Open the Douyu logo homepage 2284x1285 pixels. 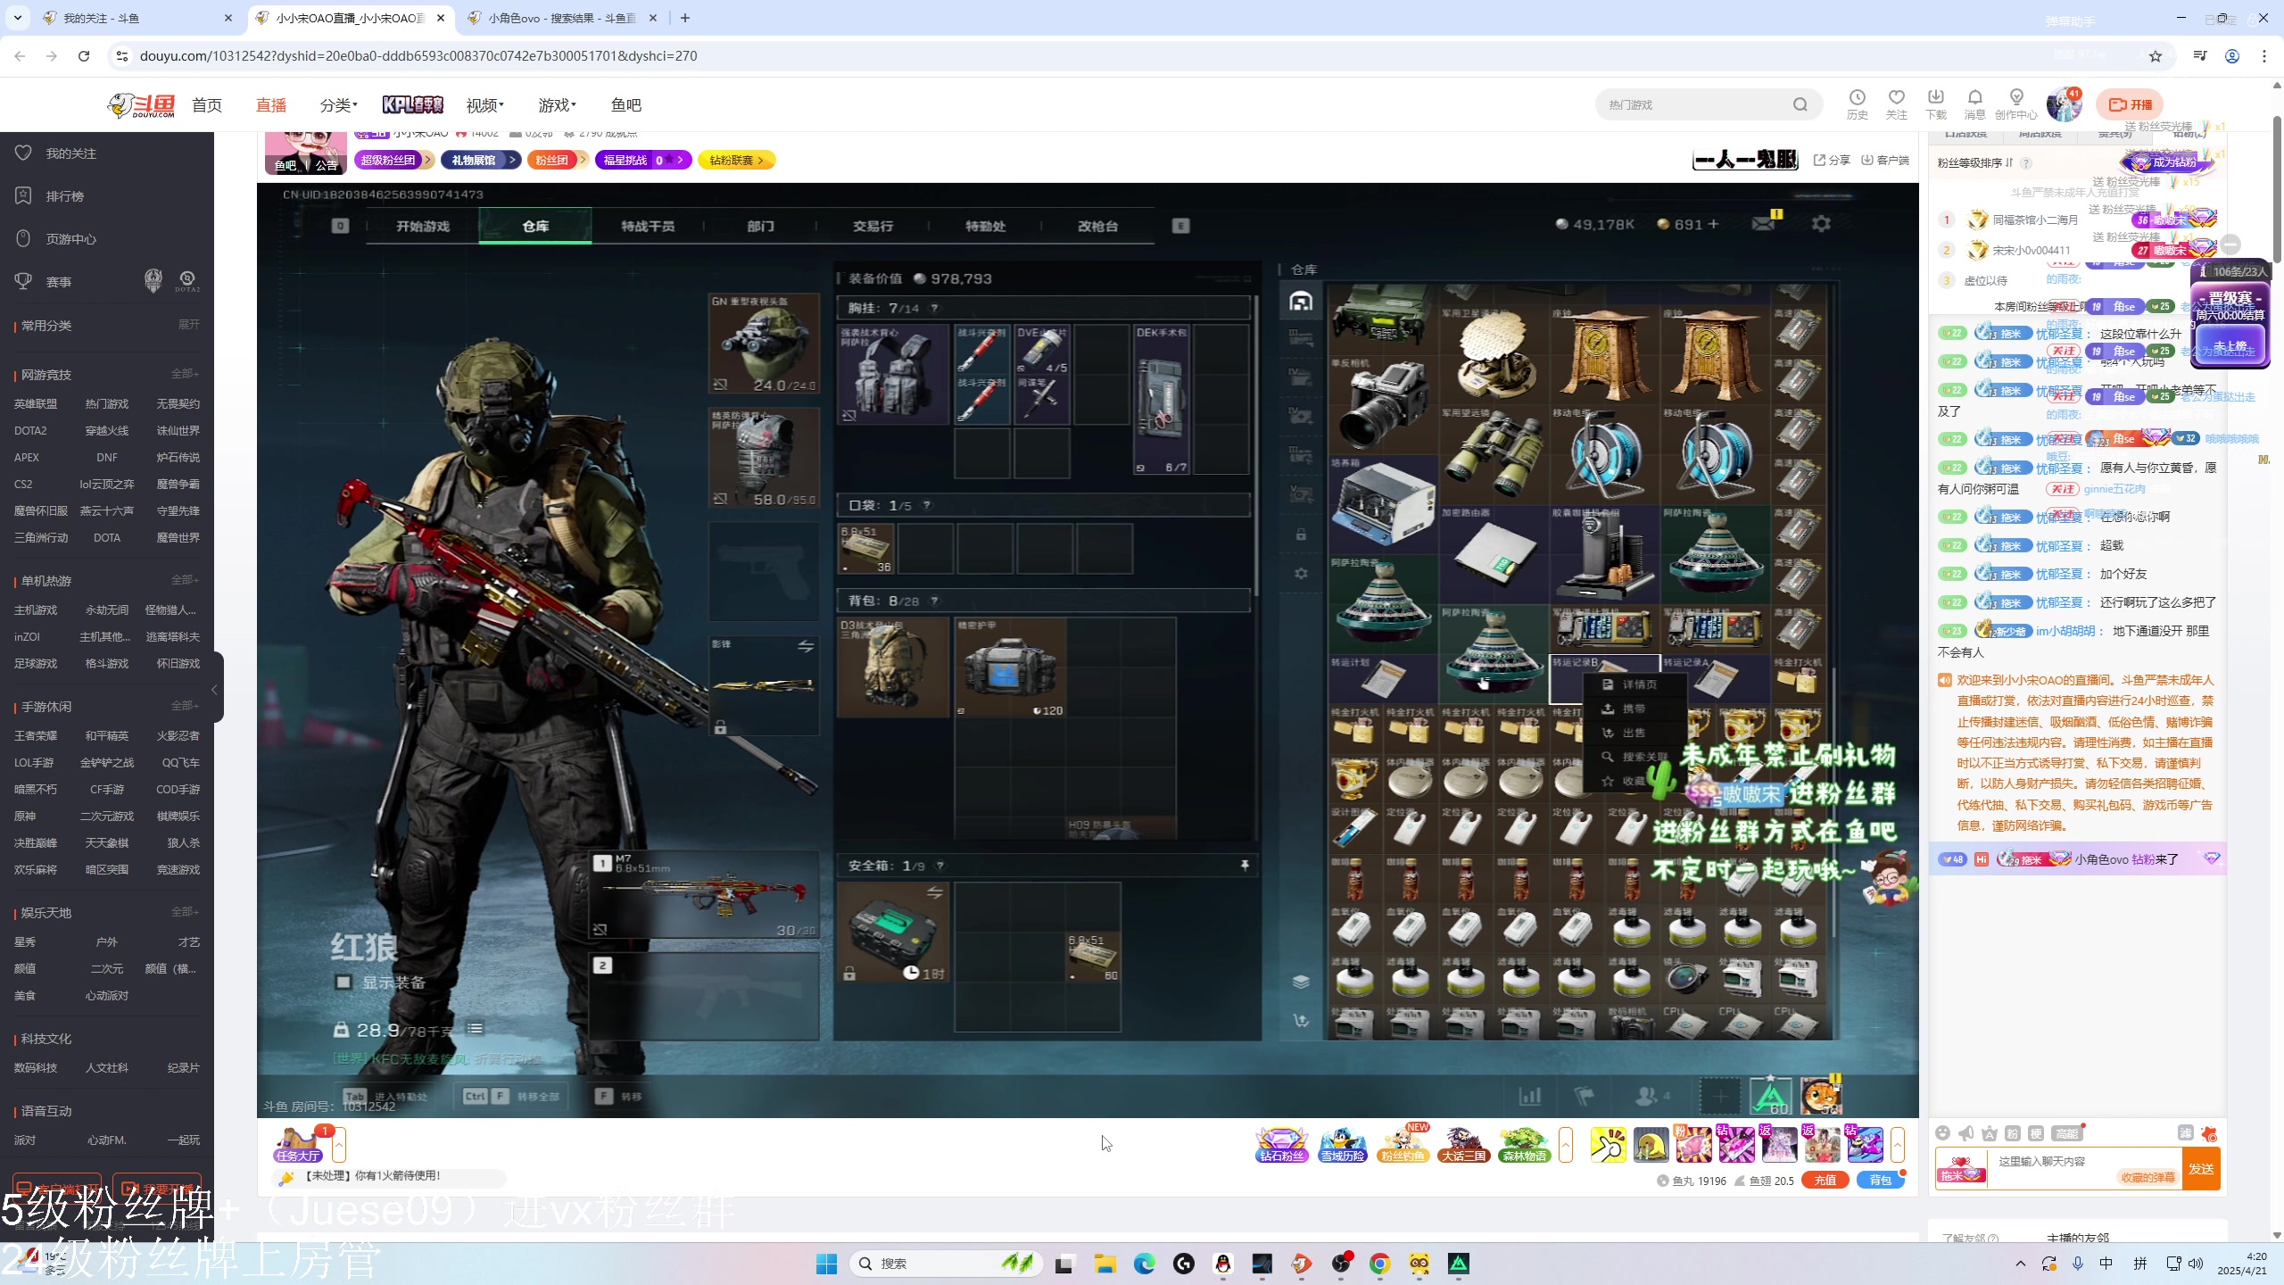(x=141, y=105)
